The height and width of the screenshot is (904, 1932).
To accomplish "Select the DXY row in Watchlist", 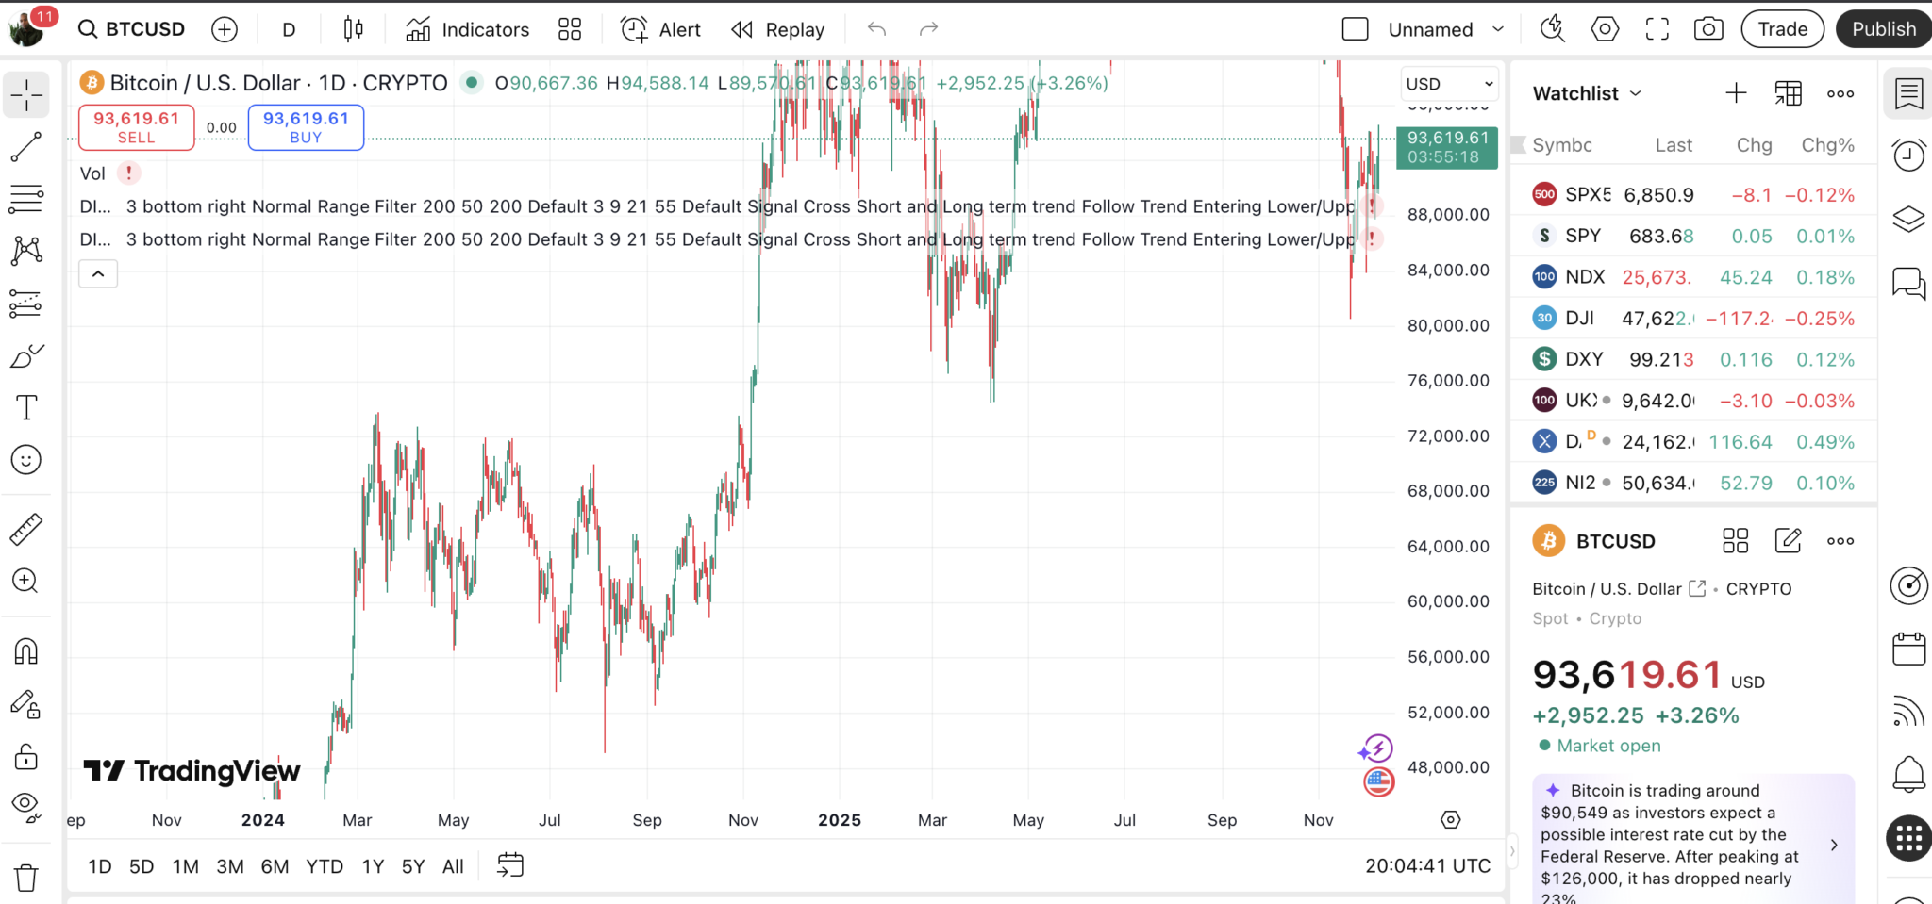I will pos(1694,359).
